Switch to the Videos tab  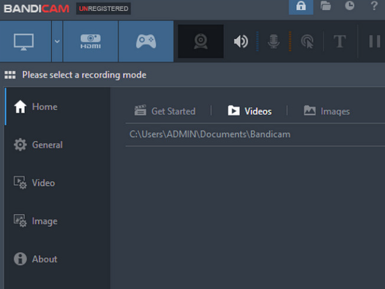tap(250, 111)
